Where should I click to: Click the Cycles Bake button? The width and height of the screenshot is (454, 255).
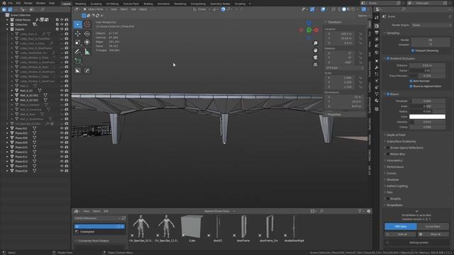[433, 227]
